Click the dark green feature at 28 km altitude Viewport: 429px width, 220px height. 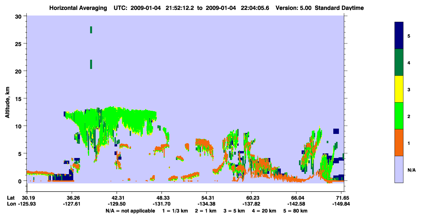[91, 30]
